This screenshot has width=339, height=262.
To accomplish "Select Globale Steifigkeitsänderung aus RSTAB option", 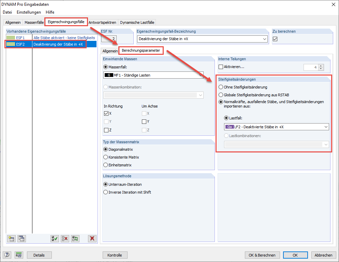I will click(221, 95).
